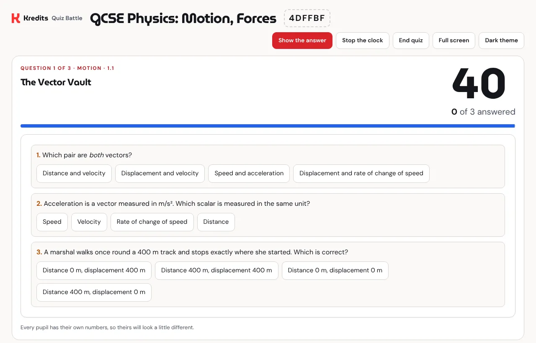Click the 'Every pupil has their own numbers' note
The height and width of the screenshot is (343, 536).
107,328
